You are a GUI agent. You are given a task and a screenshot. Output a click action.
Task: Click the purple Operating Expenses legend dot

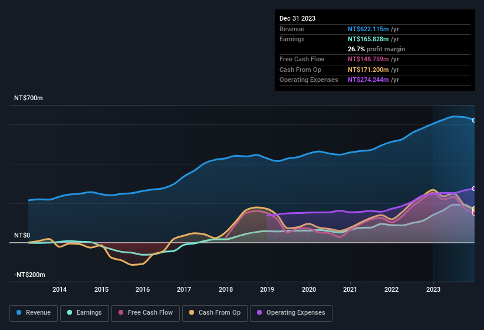pos(260,313)
